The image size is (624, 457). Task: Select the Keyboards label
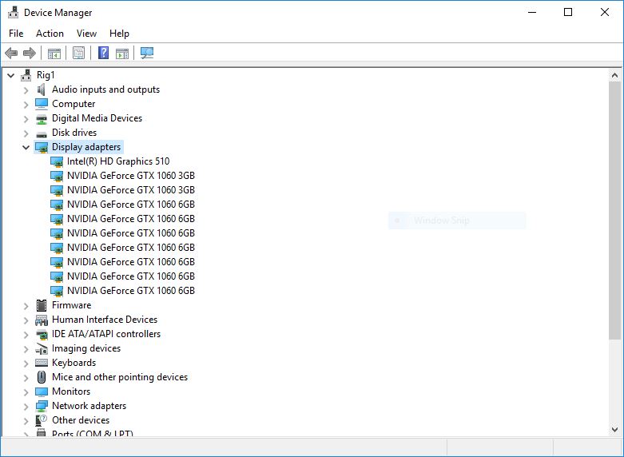[74, 363]
